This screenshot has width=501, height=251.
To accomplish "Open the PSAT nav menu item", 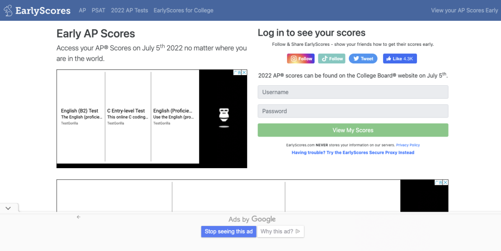I will 98,10.
